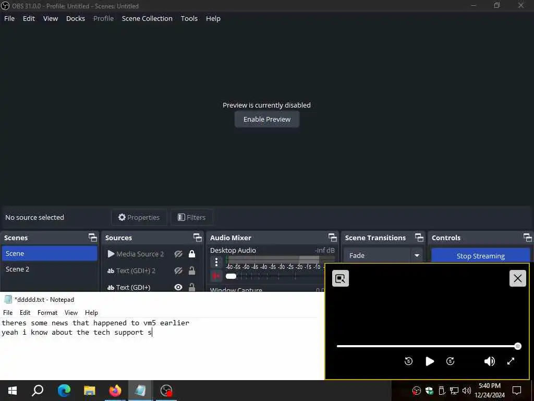Click the Stop Streaming button
The height and width of the screenshot is (401, 534).
pyautogui.click(x=480, y=256)
